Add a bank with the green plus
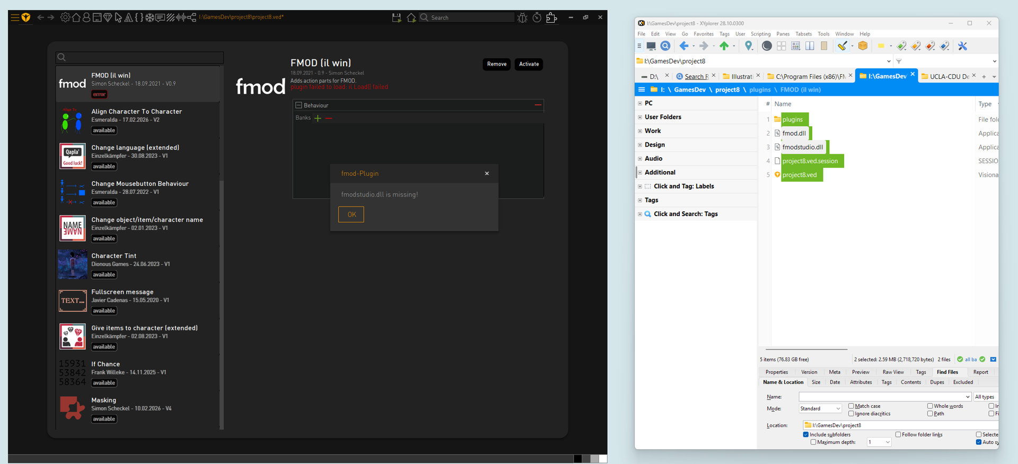Screen dimensions: 1018x464 (x=318, y=118)
